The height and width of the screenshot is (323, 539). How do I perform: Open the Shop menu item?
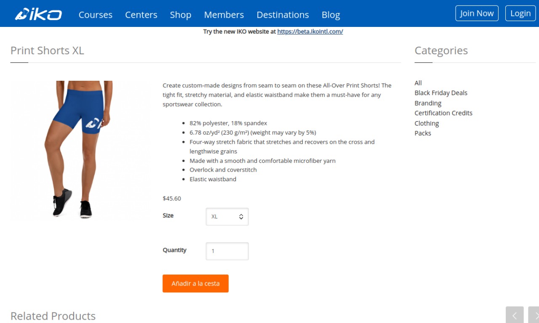click(x=181, y=15)
